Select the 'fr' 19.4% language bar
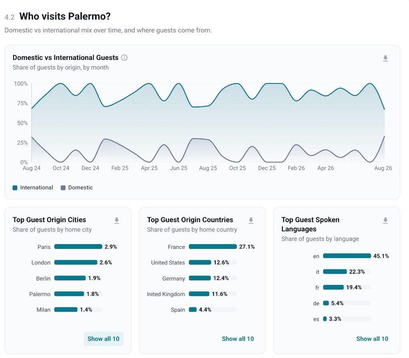Image resolution: width=409 pixels, height=358 pixels. 334,287
